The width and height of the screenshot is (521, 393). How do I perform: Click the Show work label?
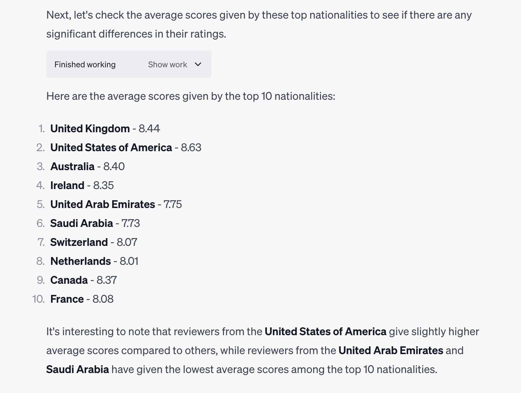point(168,64)
